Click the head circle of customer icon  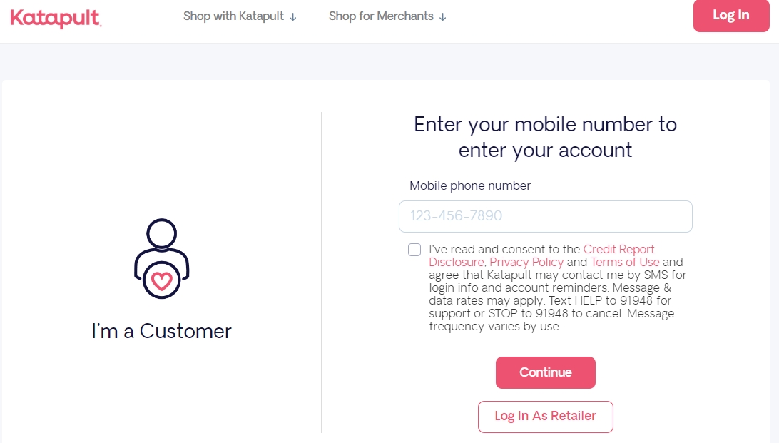pos(161,233)
